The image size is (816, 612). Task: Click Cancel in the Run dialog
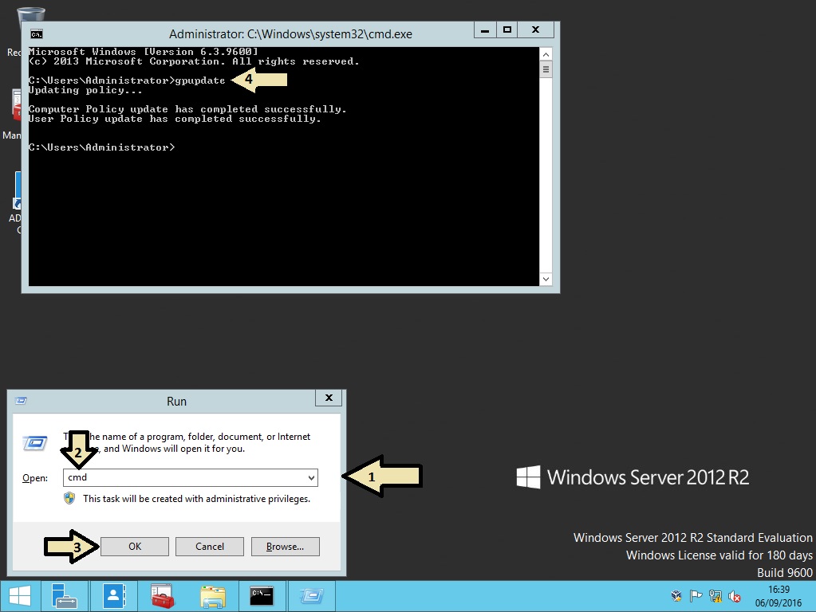(x=209, y=546)
